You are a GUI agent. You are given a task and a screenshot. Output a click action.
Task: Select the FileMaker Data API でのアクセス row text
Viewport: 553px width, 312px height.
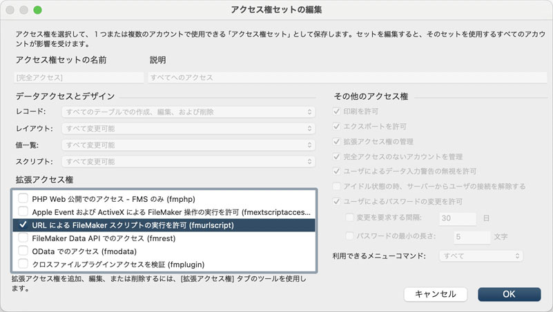point(104,238)
